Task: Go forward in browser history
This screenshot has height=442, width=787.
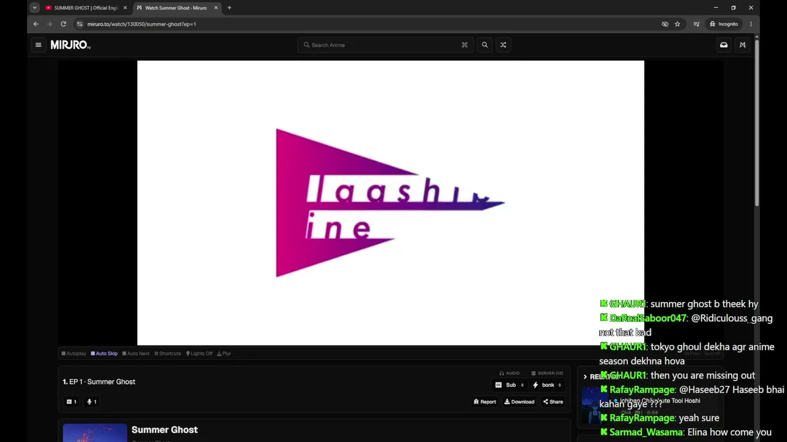Action: pos(50,24)
